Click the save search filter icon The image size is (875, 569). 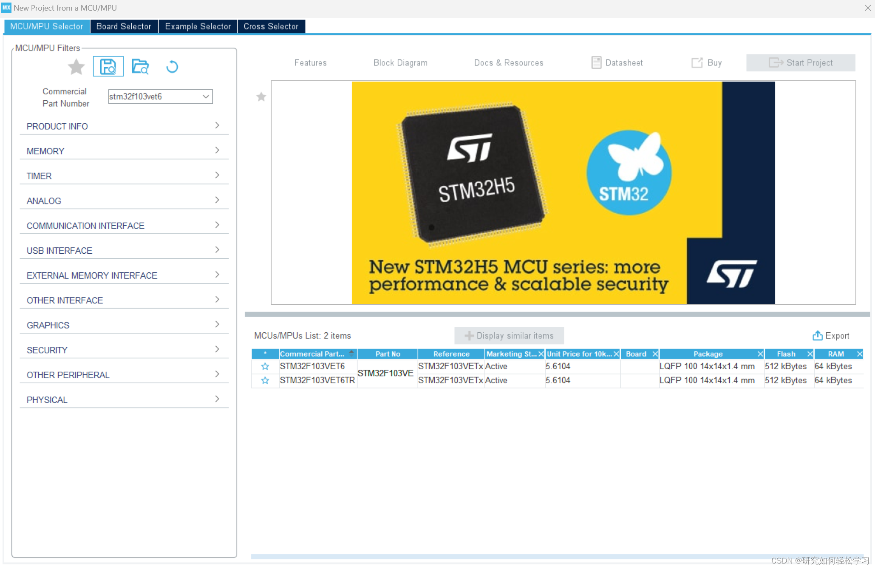[x=108, y=67]
